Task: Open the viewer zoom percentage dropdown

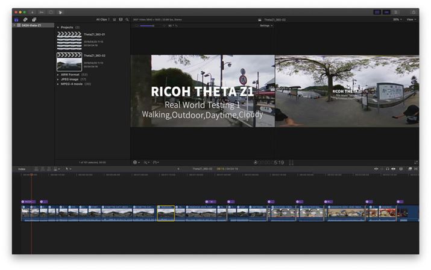Action: click(x=397, y=19)
